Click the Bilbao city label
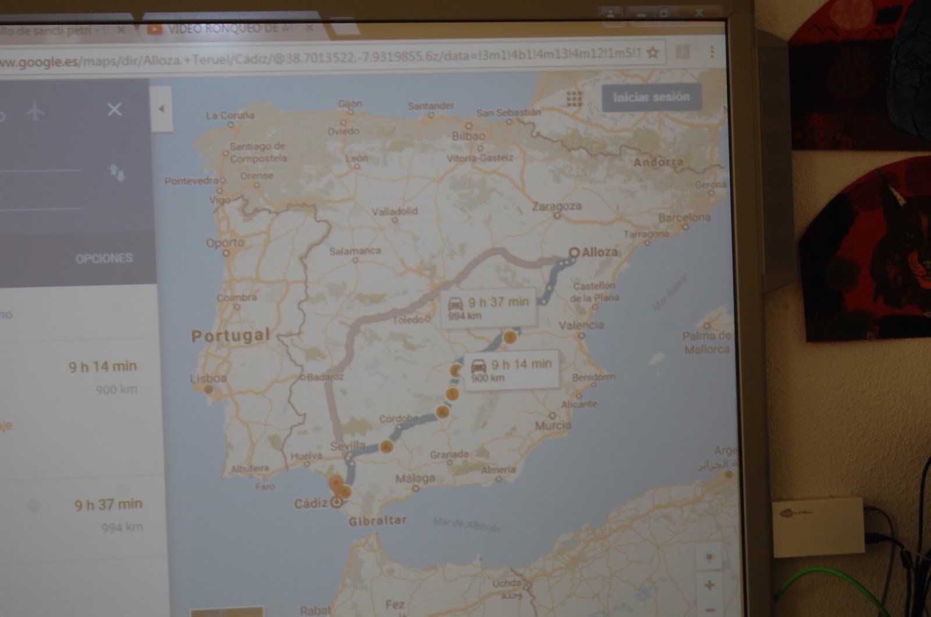The height and width of the screenshot is (617, 931). point(468,135)
